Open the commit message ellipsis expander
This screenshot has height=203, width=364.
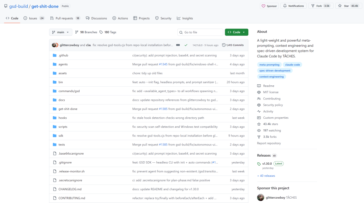178,45
